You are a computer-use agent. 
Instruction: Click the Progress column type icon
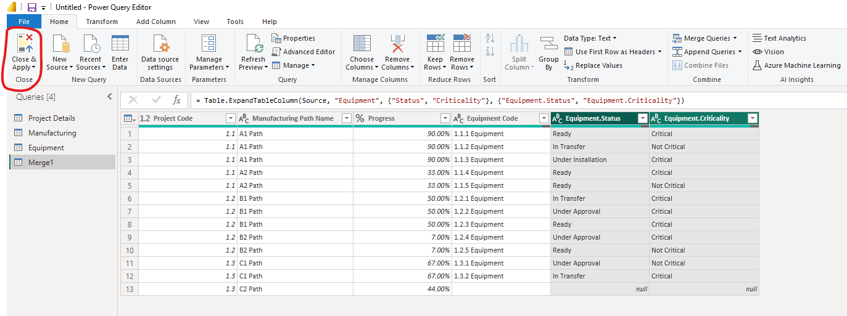coord(360,118)
